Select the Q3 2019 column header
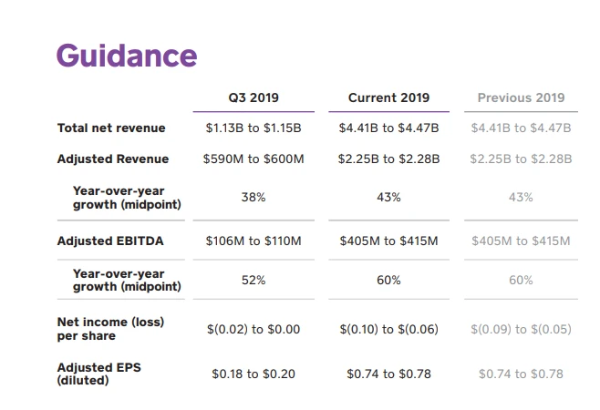The height and width of the screenshot is (410, 600). pos(253,97)
